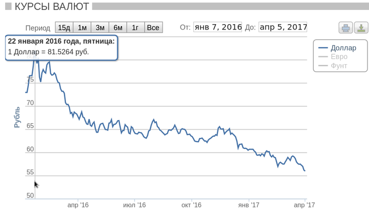Viewport: 369px width, 210px height.
Task: Click the 75 y-axis value
Action: coord(30,79)
